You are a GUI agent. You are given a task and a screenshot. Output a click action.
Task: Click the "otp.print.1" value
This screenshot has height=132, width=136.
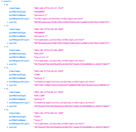(41, 57)
